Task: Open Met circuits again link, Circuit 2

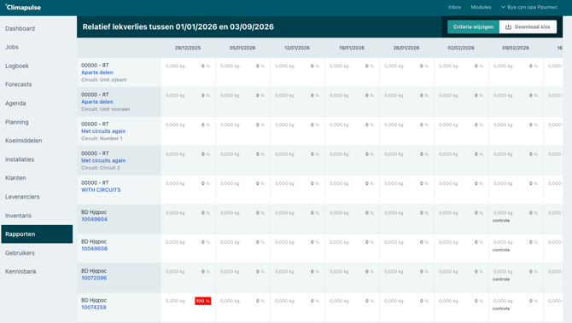Action: 103,160
